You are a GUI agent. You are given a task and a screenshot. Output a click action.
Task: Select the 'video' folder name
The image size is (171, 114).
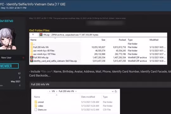(41, 106)
